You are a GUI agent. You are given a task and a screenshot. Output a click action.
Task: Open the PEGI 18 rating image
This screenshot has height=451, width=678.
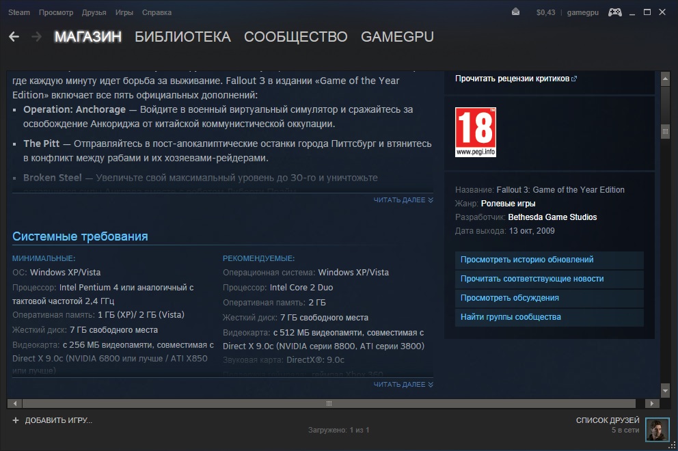click(x=476, y=133)
